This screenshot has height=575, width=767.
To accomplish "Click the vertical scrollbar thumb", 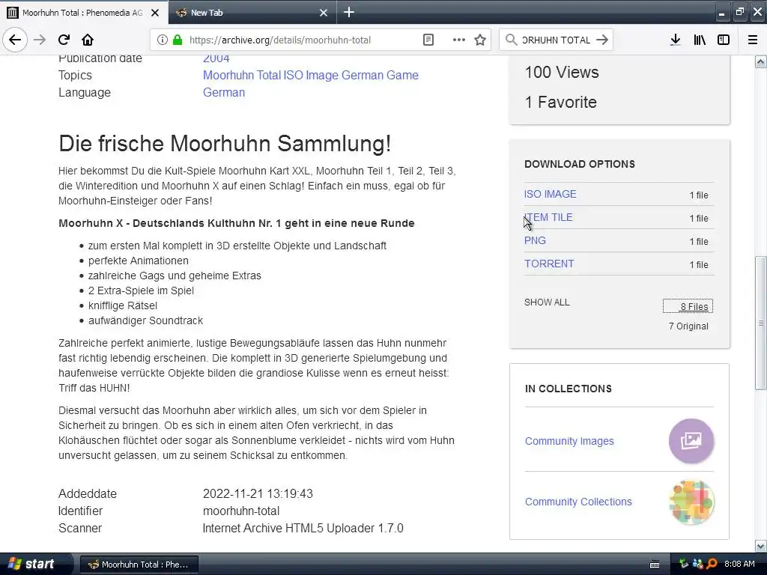I will [760, 323].
